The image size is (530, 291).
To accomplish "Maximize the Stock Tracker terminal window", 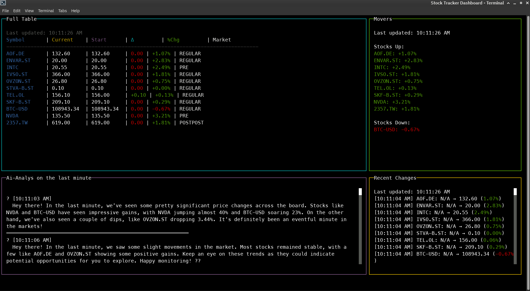I will 521,3.
